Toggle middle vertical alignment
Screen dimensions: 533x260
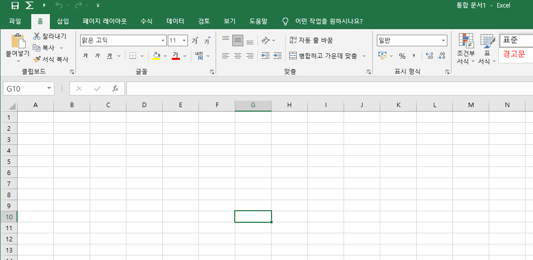click(x=238, y=41)
